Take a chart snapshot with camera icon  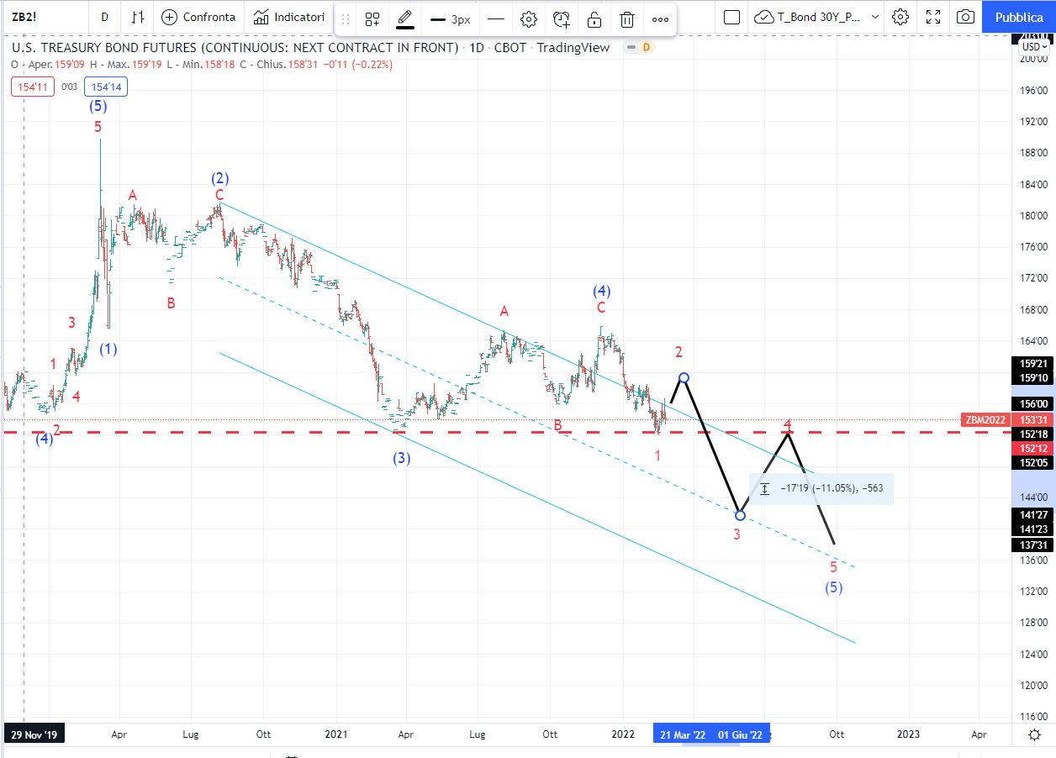click(966, 17)
